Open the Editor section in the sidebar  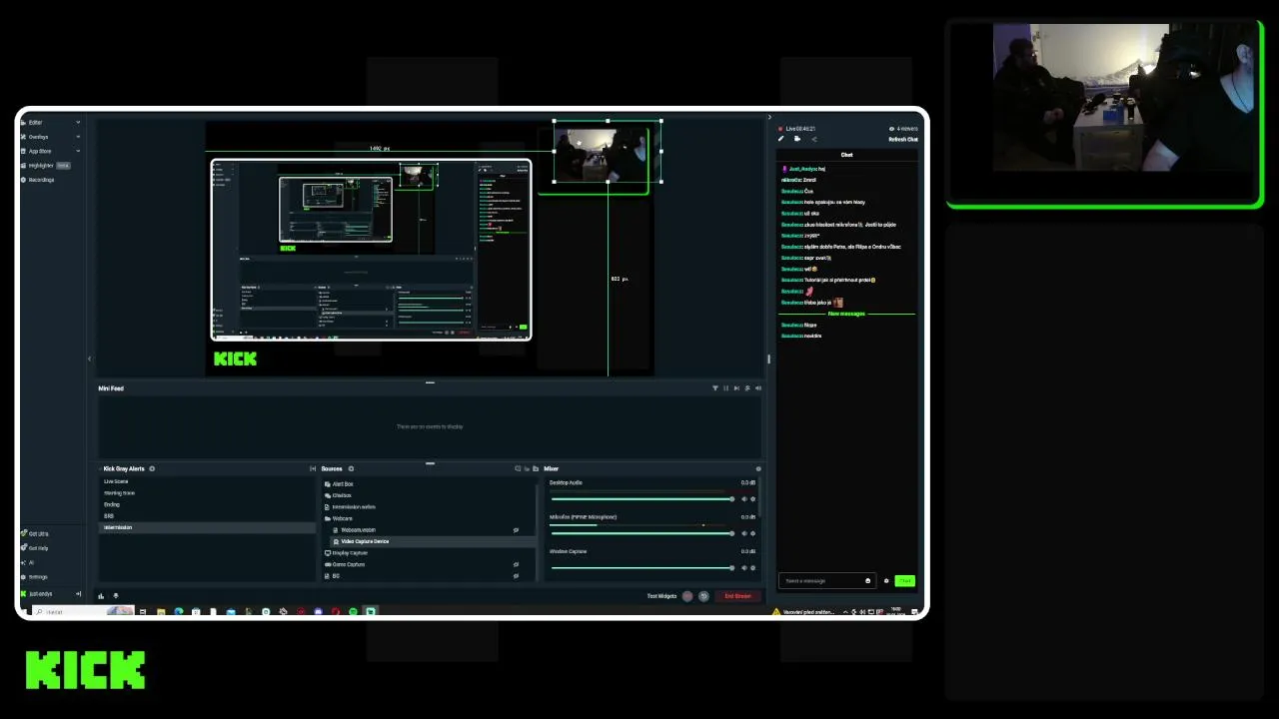(35, 123)
